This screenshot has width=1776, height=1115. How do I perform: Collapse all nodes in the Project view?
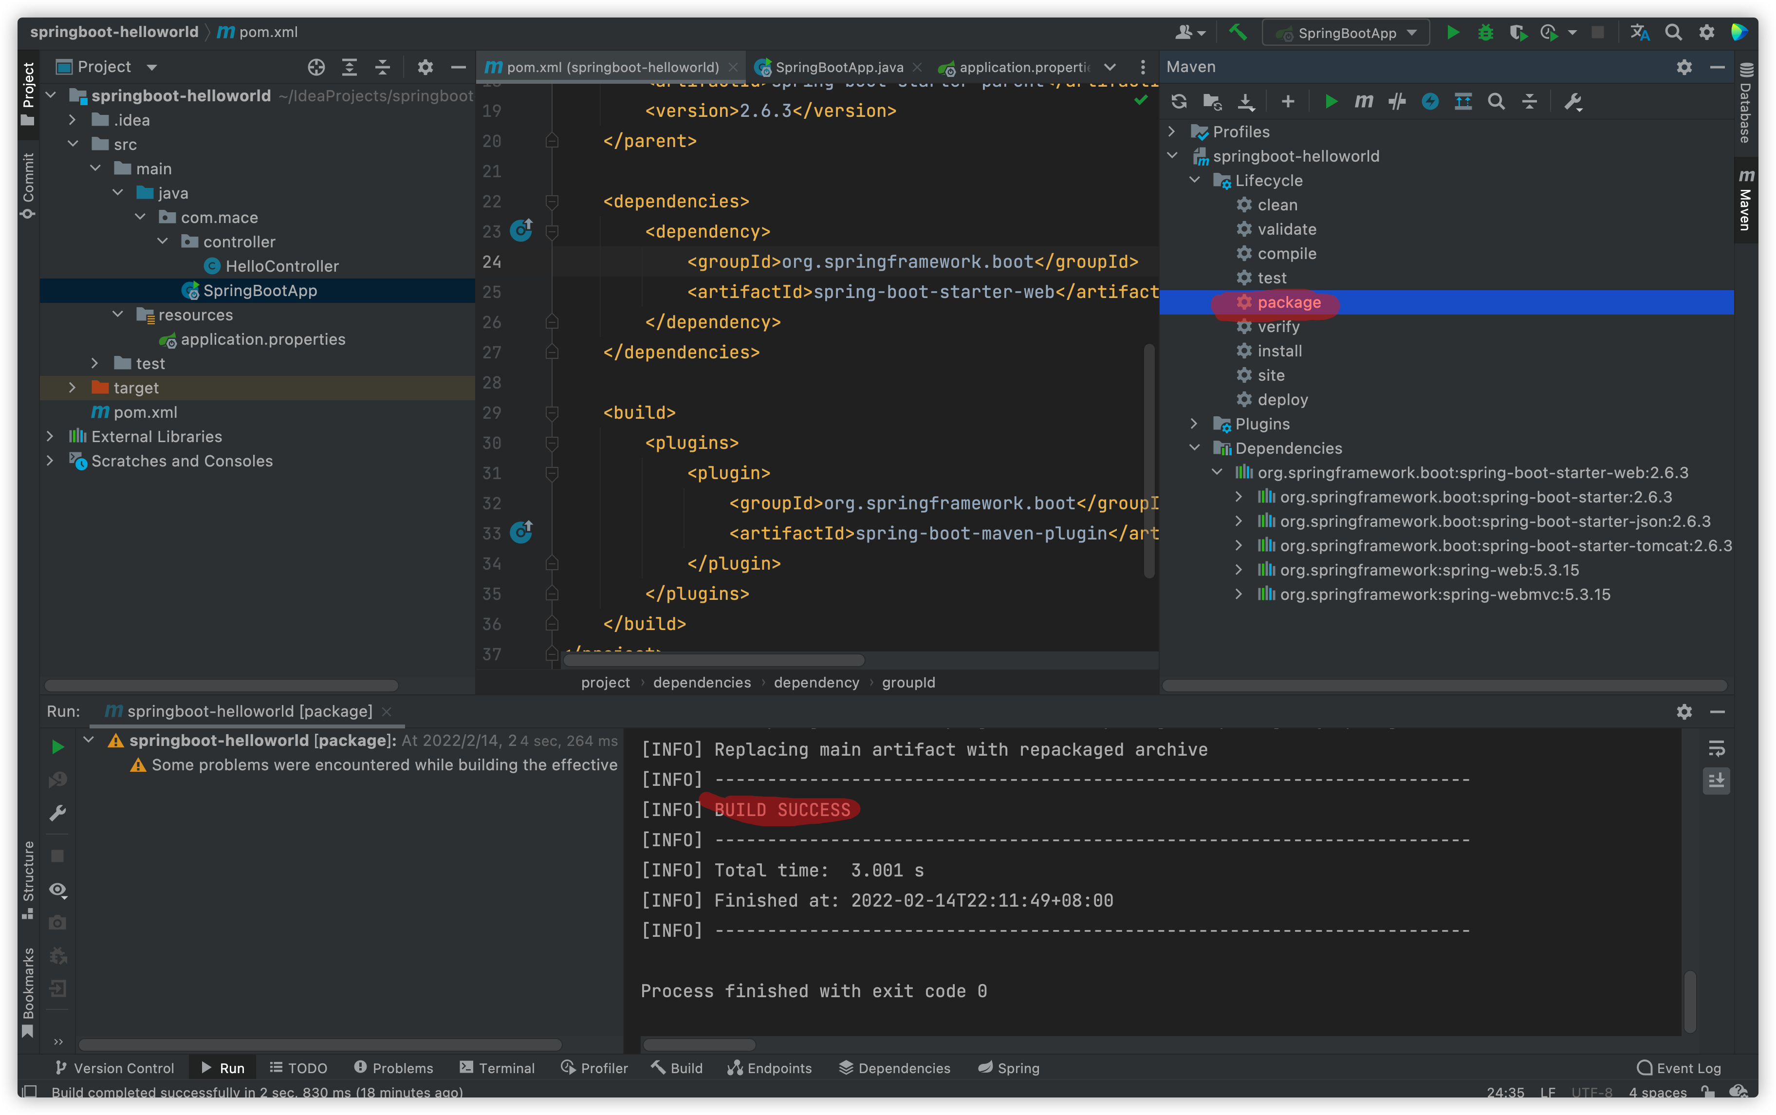pos(383,66)
